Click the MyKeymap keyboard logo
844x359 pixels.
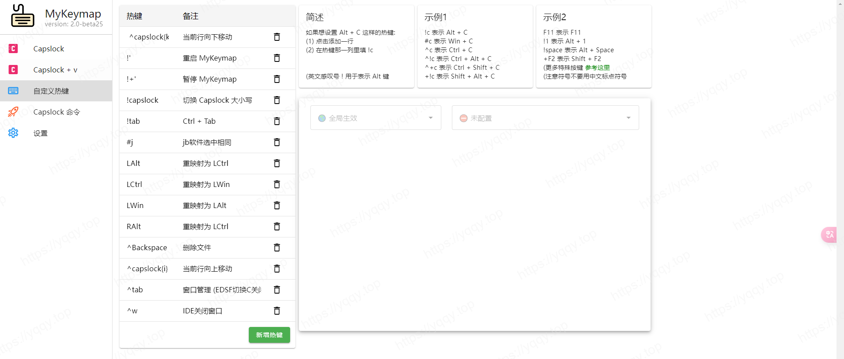point(22,16)
